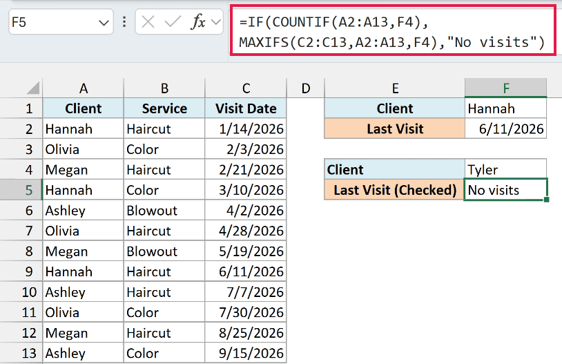Select cell with date 7/30/2026
562x364 pixels.
point(246,312)
